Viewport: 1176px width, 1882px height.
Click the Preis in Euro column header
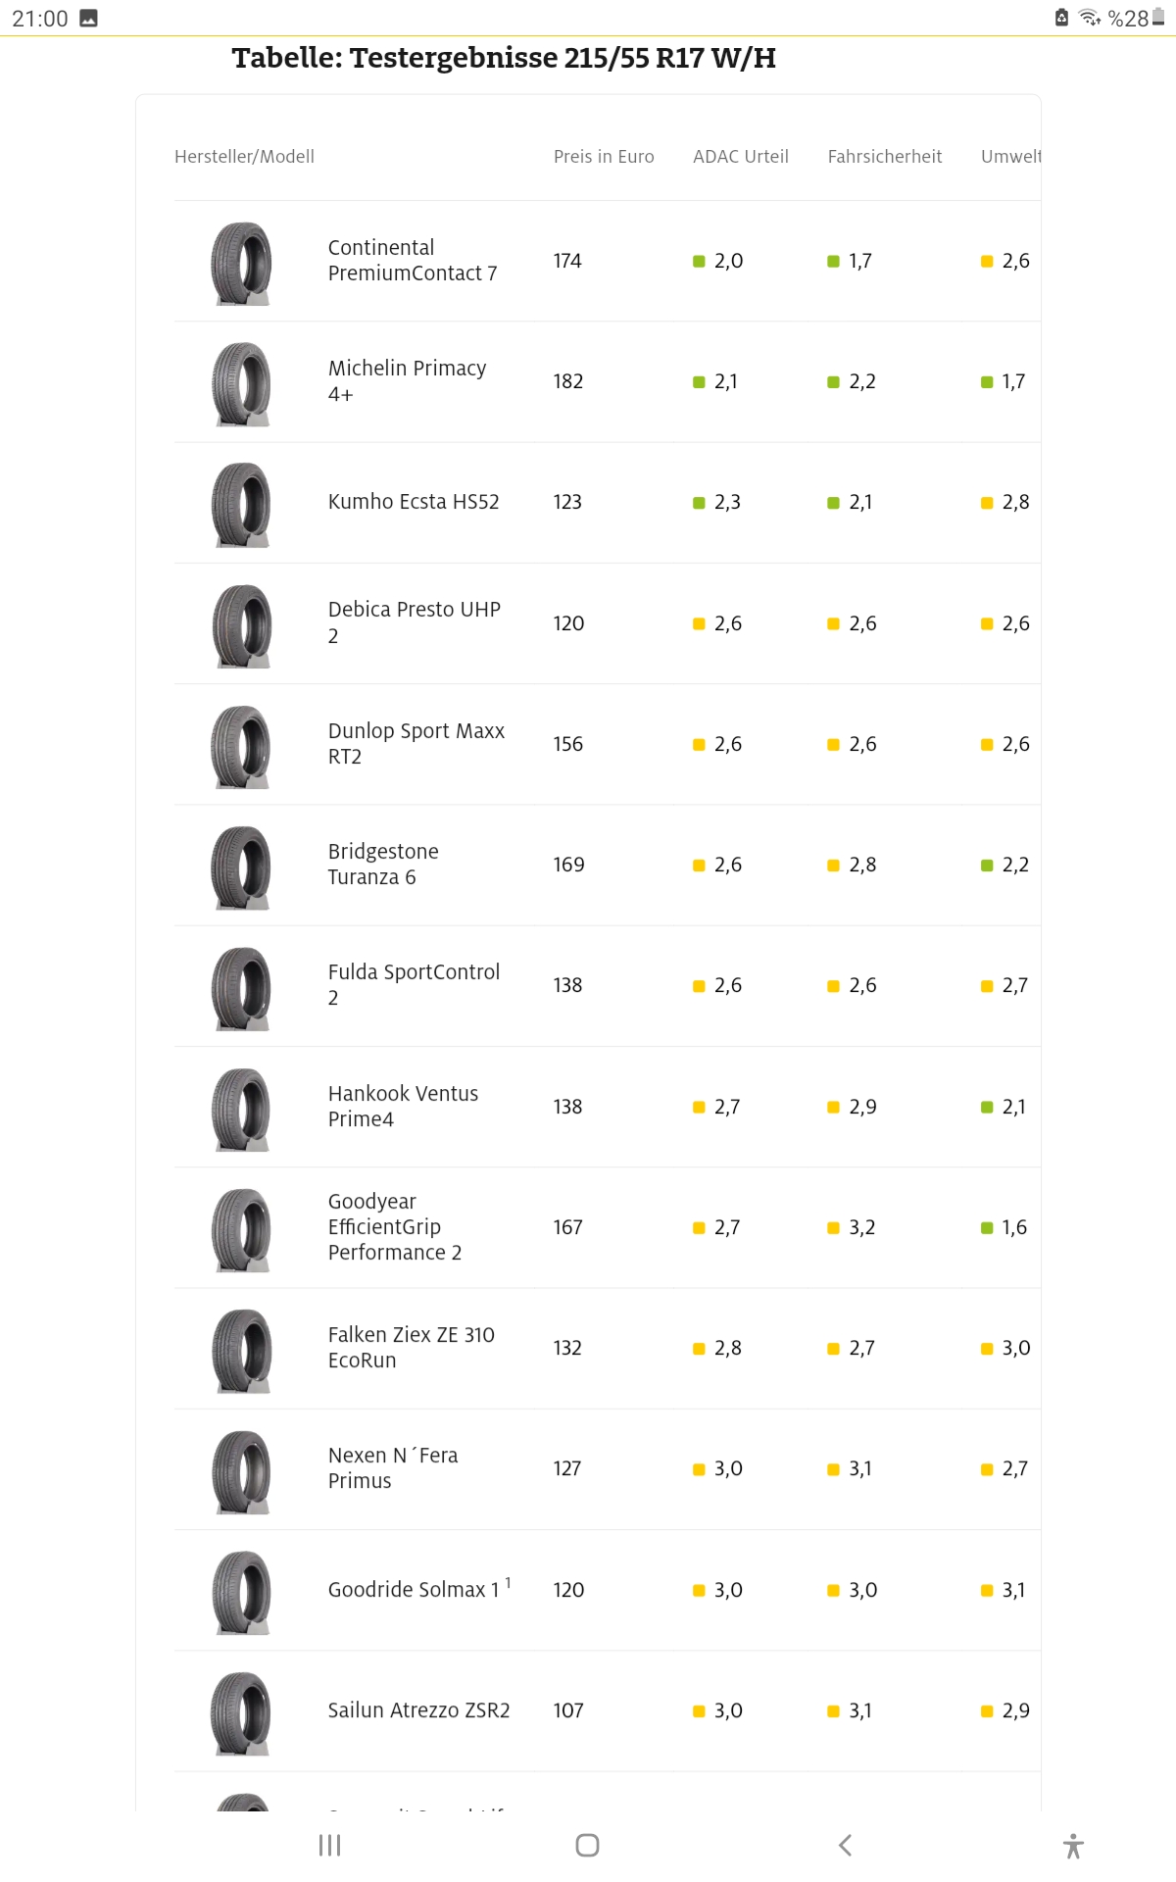[x=604, y=157]
